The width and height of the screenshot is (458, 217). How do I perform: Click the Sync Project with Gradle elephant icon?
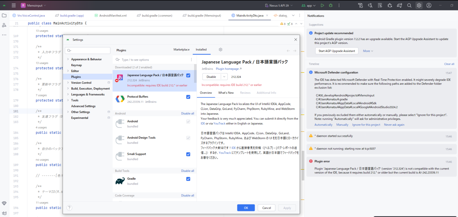coord(400,5)
